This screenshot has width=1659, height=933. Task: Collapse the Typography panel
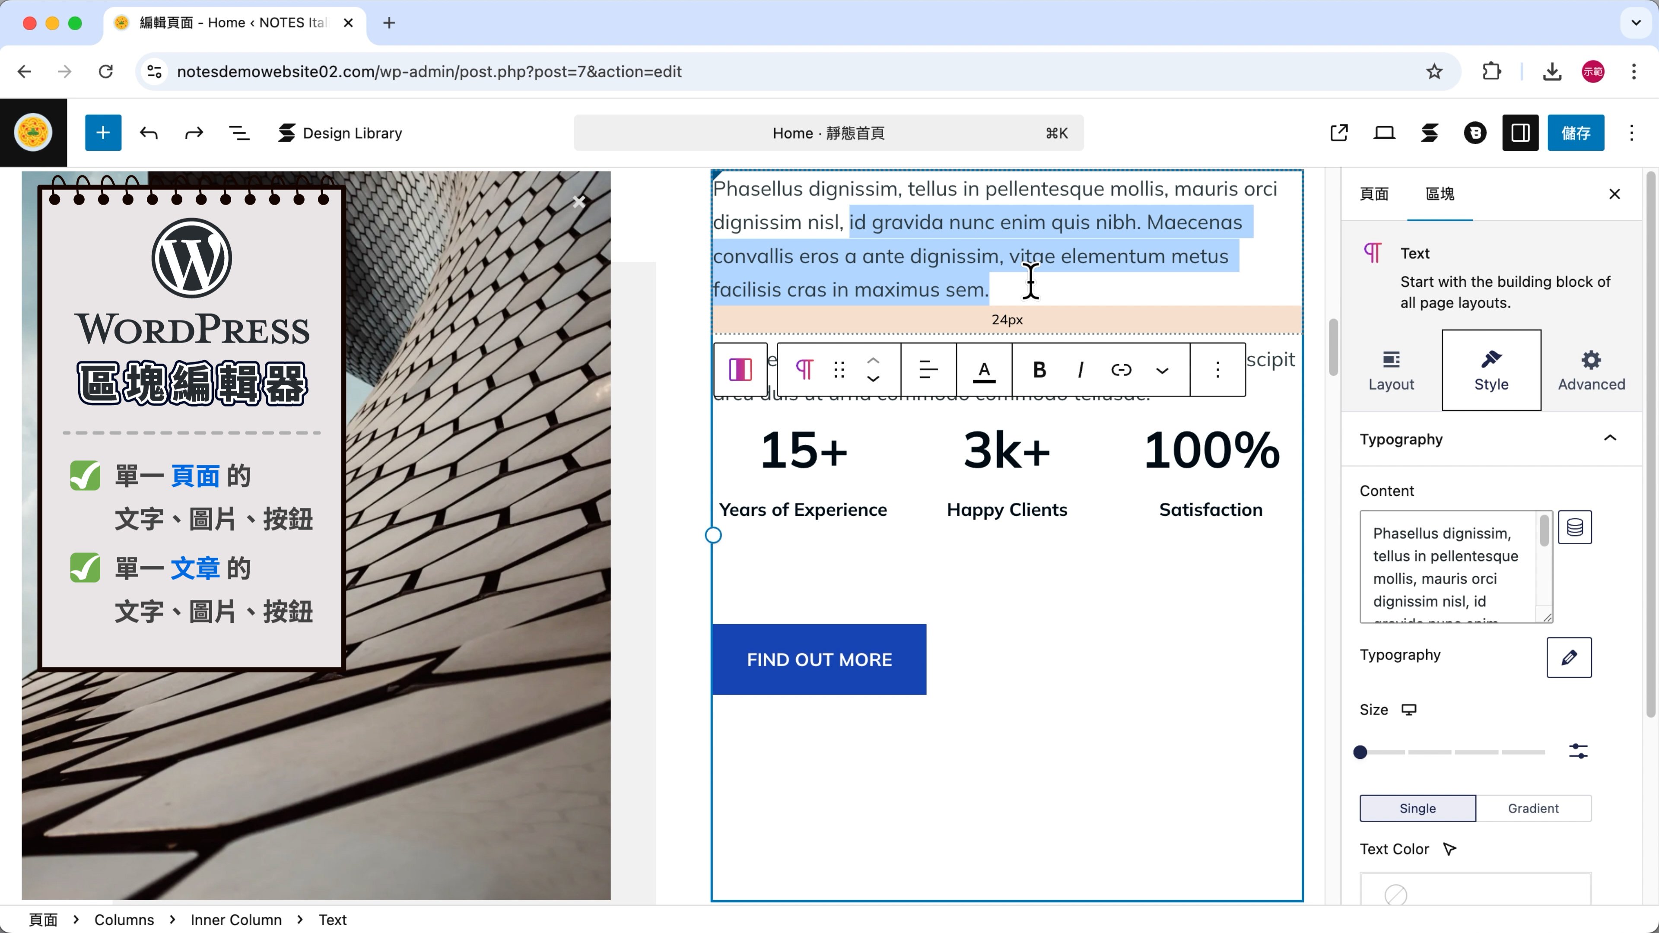point(1609,438)
